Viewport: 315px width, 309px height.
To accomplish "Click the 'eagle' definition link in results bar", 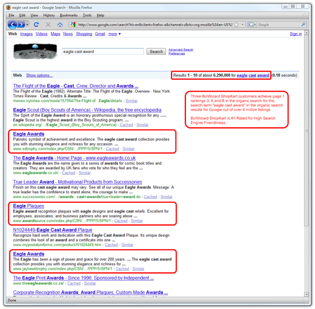I will click(242, 75).
